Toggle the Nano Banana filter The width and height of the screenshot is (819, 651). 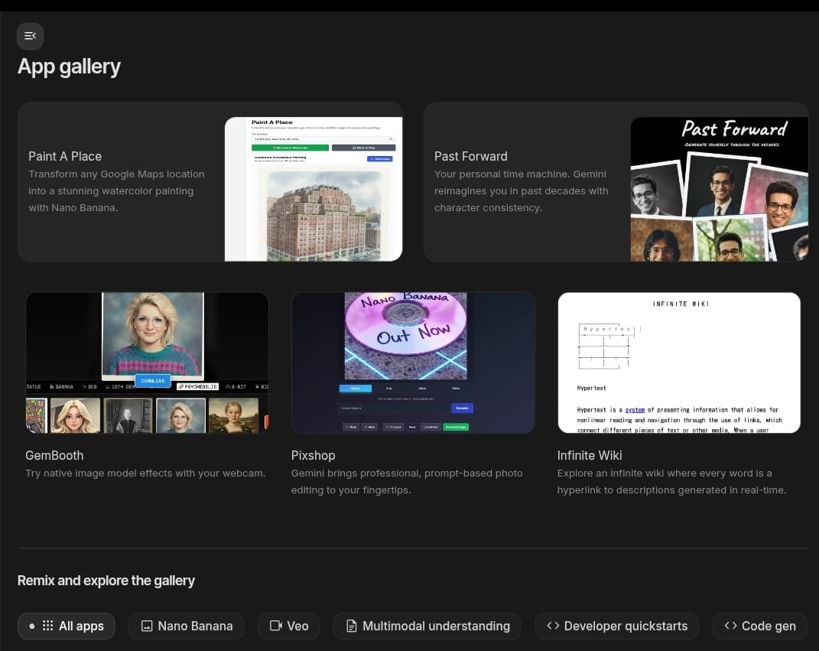coord(186,626)
